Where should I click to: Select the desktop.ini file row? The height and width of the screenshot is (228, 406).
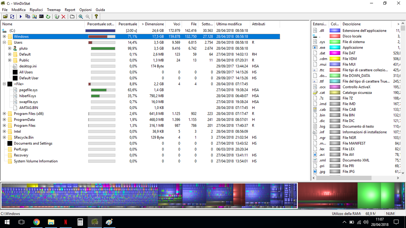coord(140,66)
